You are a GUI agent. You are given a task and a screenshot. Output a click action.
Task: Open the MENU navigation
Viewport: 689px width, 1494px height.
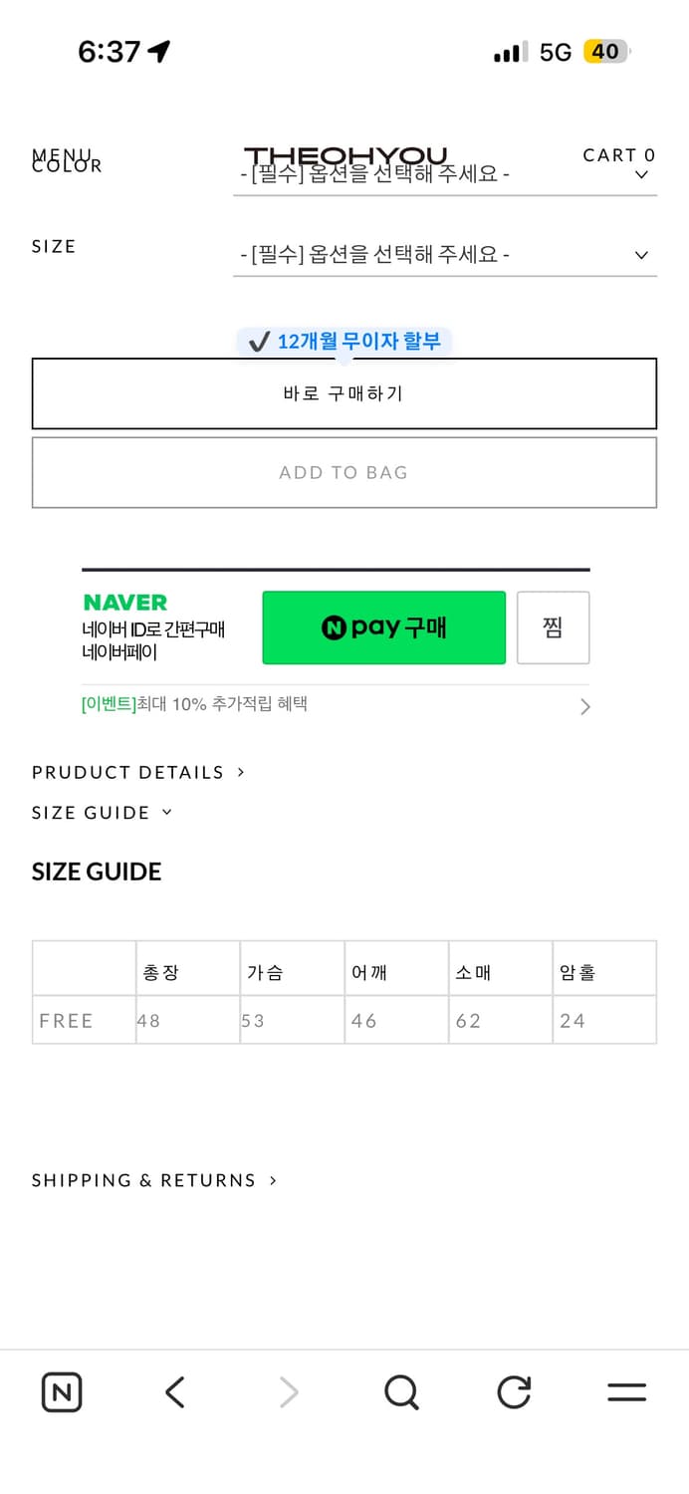(60, 153)
